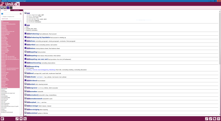Click inside the search text field
221x121 pixels.
[10, 14]
